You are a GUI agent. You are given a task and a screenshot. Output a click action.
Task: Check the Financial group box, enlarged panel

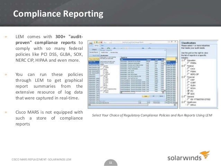pyautogui.click(x=185, y=77)
